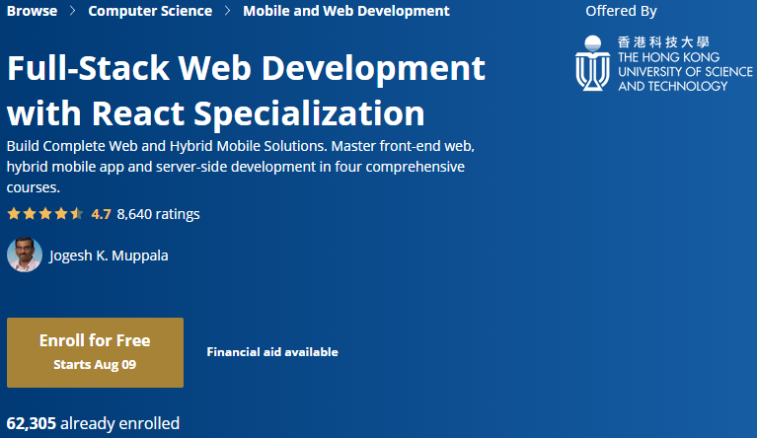This screenshot has width=757, height=438.
Task: Click the 62,305 already enrolled text
Action: click(94, 423)
